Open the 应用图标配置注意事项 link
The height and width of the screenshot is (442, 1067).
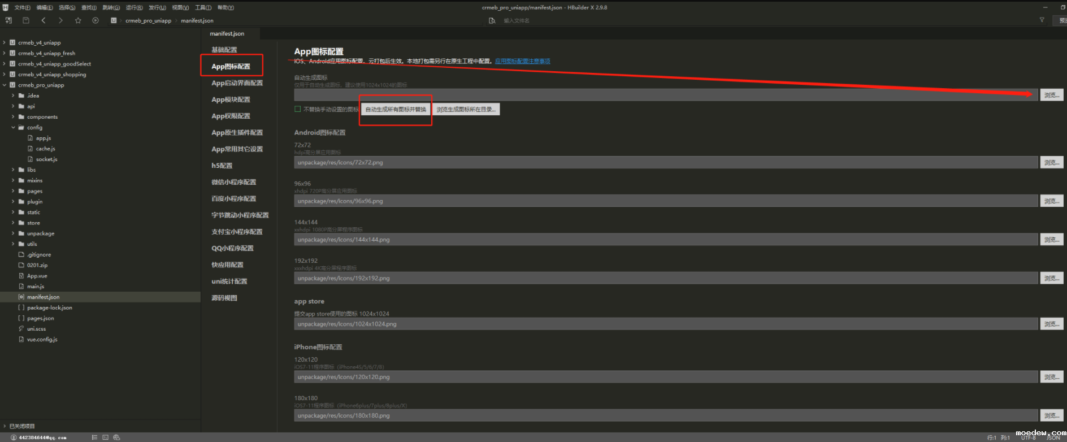tap(522, 61)
